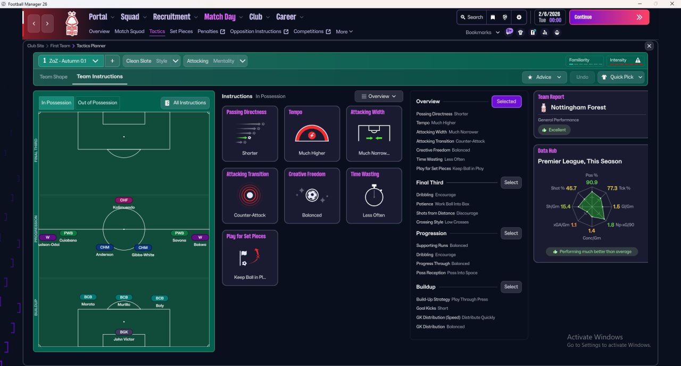Select the CHM badge for Gibbs-White

tap(143, 247)
